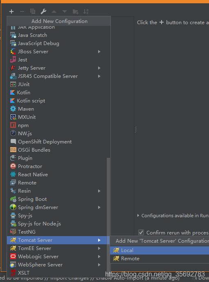Expand the Spring dmServer submenu arrow
209x282 pixels.
coord(99,207)
